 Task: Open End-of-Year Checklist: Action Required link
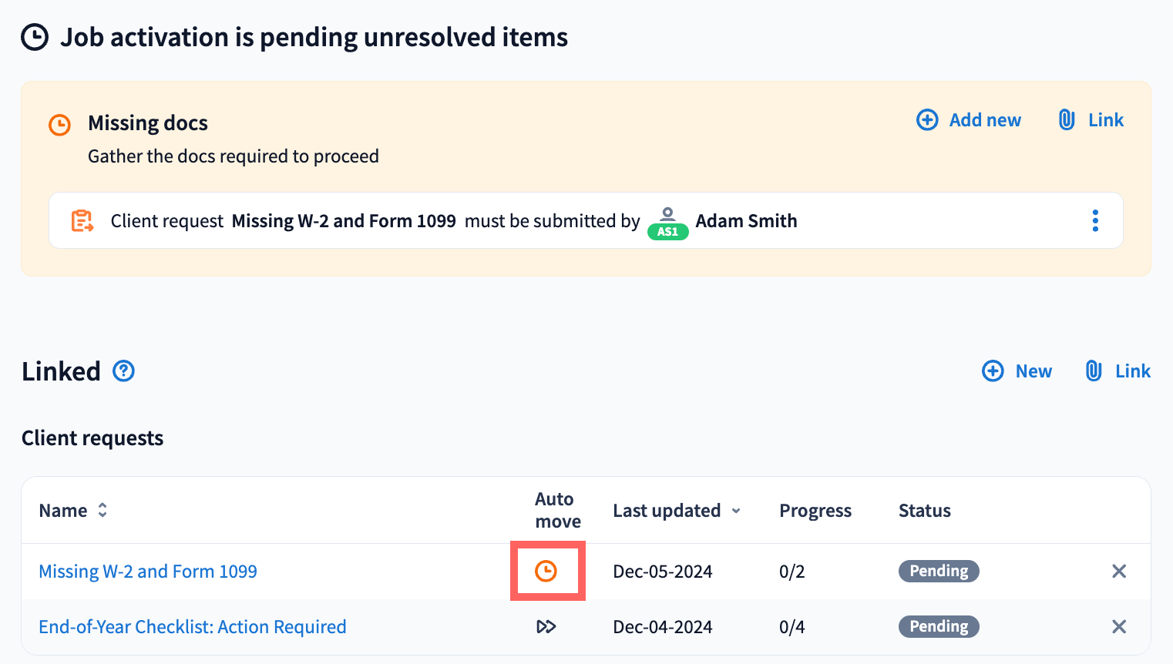pyautogui.click(x=193, y=627)
